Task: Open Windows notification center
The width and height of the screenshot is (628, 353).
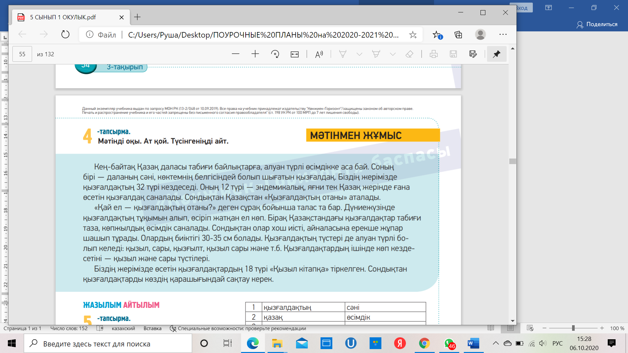Action: (611, 343)
